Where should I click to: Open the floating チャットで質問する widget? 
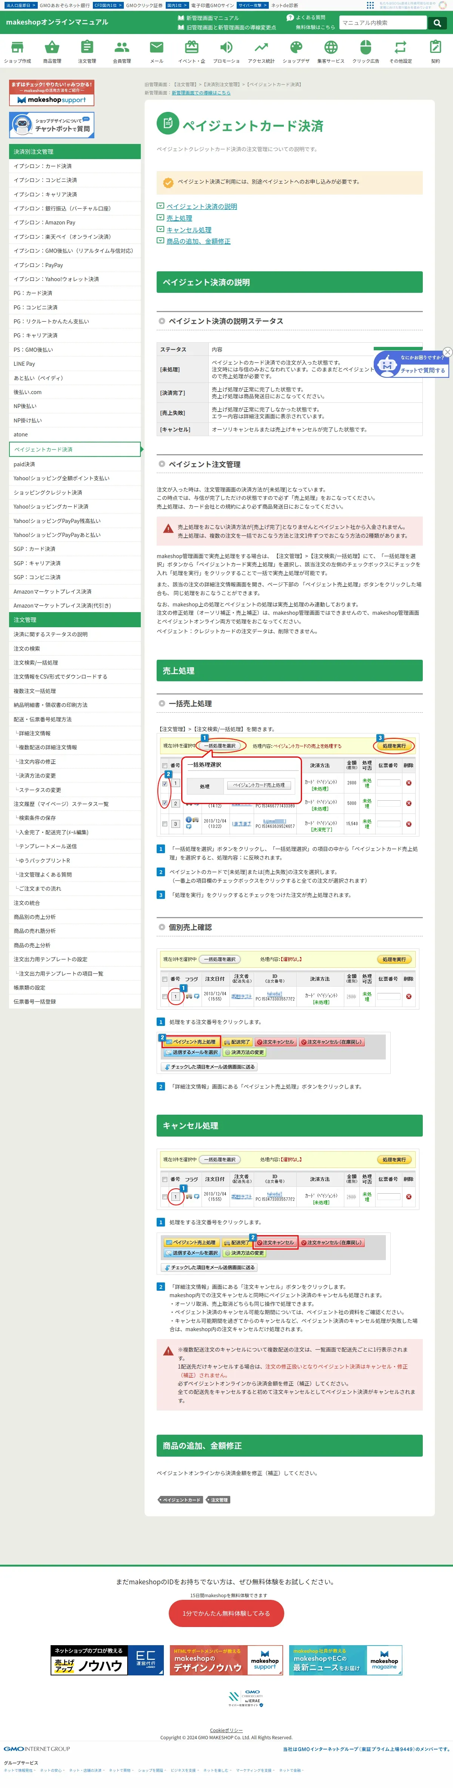[x=412, y=364]
